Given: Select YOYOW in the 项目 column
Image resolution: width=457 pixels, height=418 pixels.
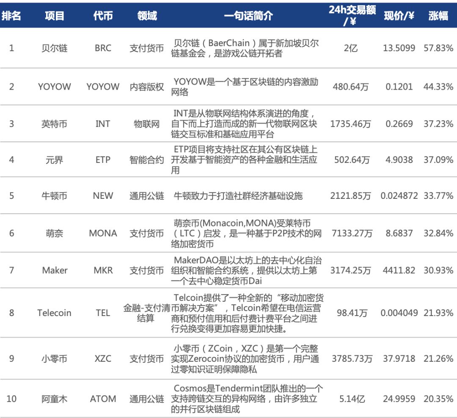Looking at the screenshot, I should pos(55,87).
